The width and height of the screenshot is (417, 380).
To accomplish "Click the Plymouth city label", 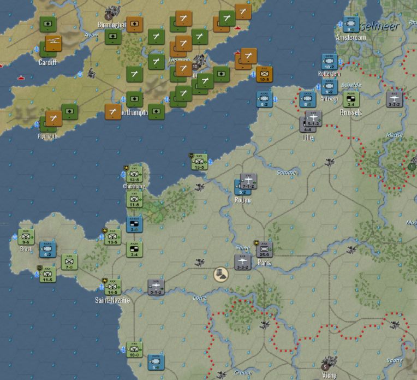I will point(47,136).
